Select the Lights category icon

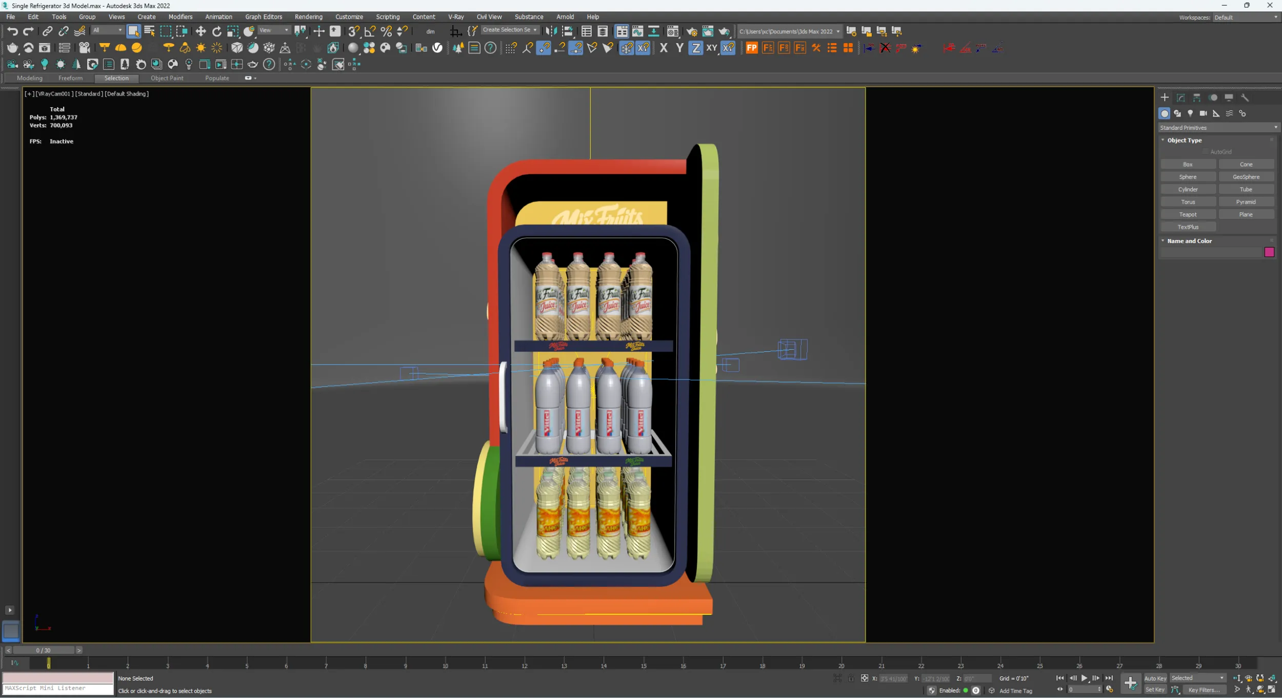click(1190, 113)
